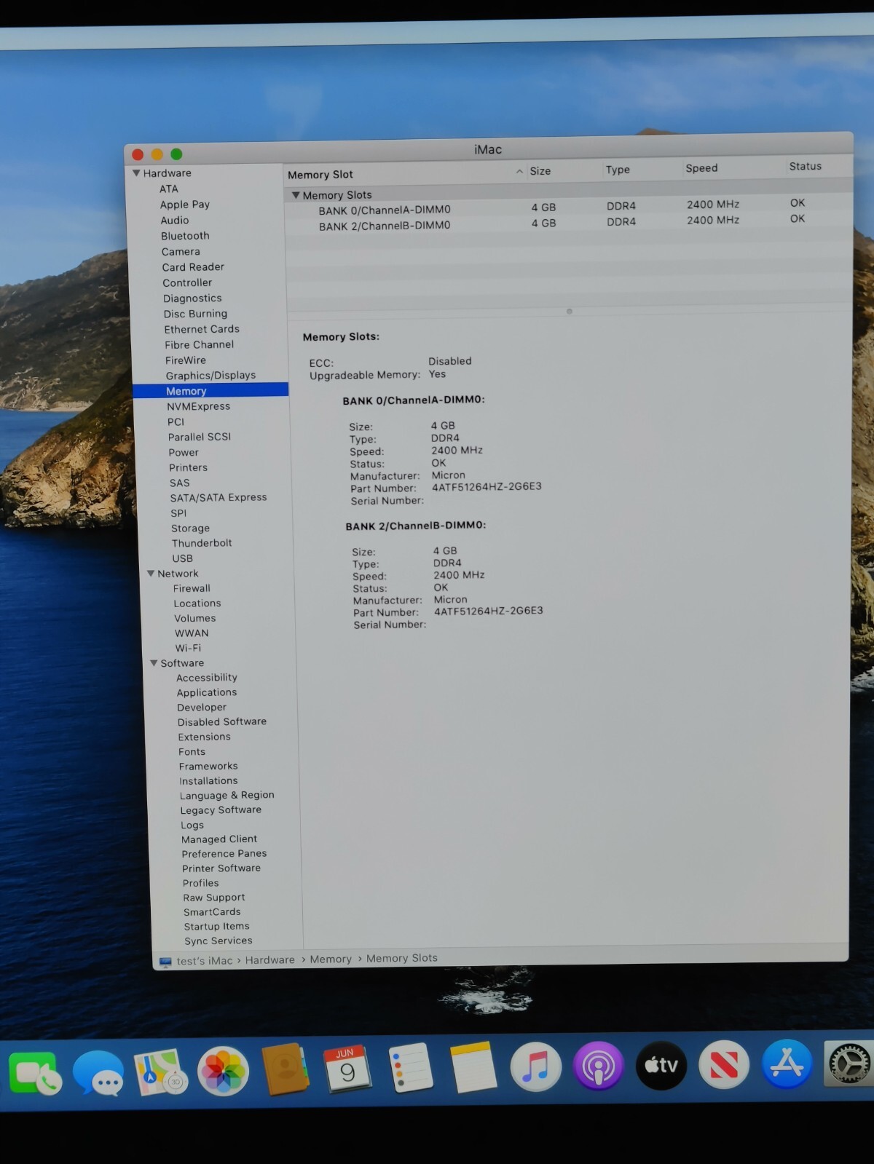Open Reminders from the dock
Viewport: 874px width, 1164px height.
click(x=410, y=1069)
